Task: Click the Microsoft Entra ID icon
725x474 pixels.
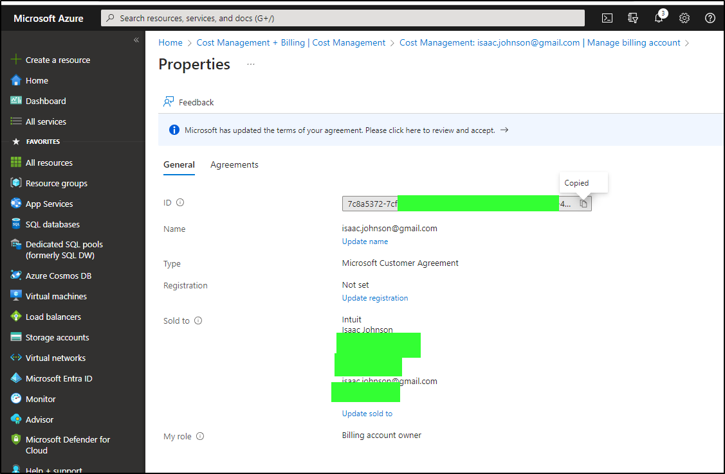Action: (15, 378)
